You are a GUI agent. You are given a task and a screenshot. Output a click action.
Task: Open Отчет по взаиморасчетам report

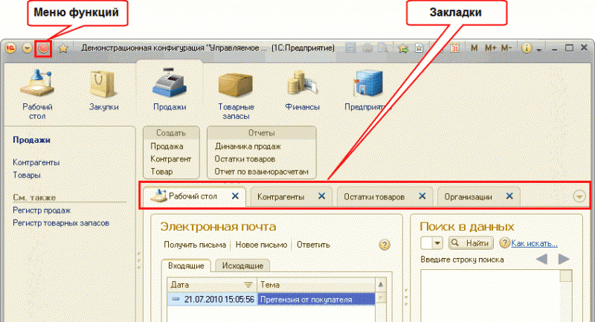262,172
